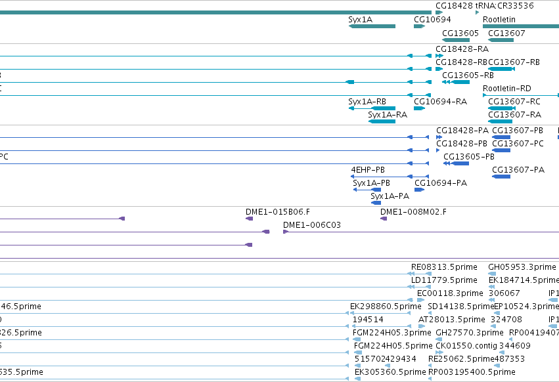Select the CK01550.contig label

(466, 346)
